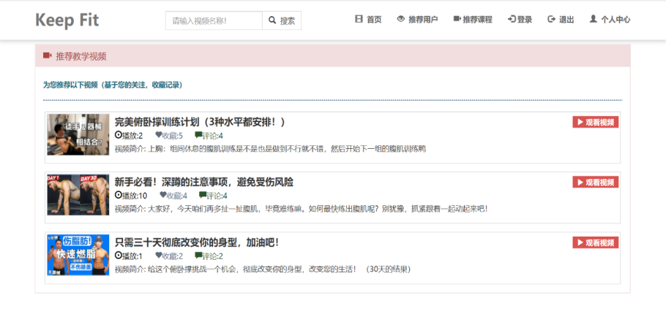Click the video name search field
666x319 pixels.
(214, 20)
